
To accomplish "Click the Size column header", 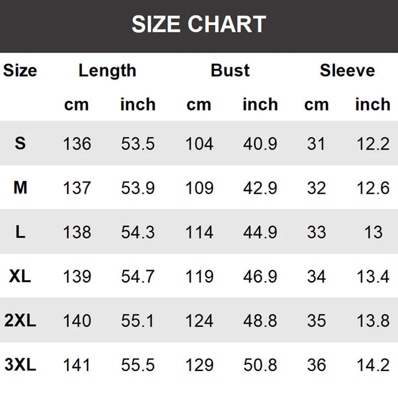I will click(20, 71).
